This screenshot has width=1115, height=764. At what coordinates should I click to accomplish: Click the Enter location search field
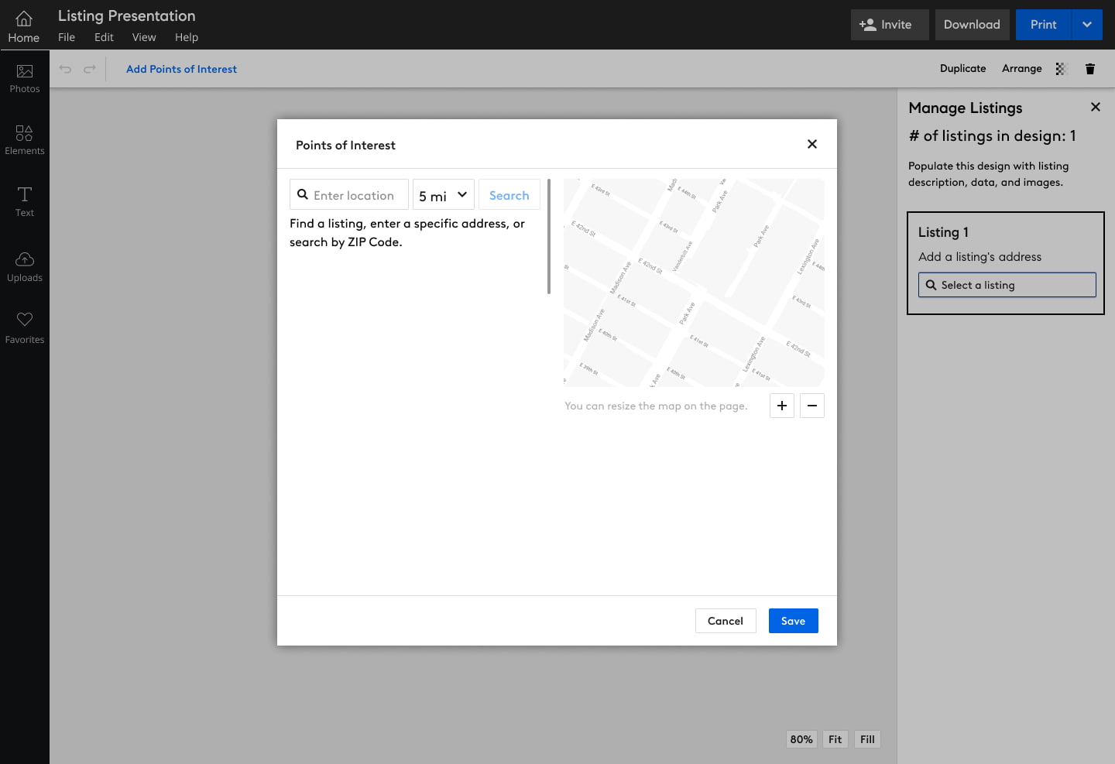(355, 195)
